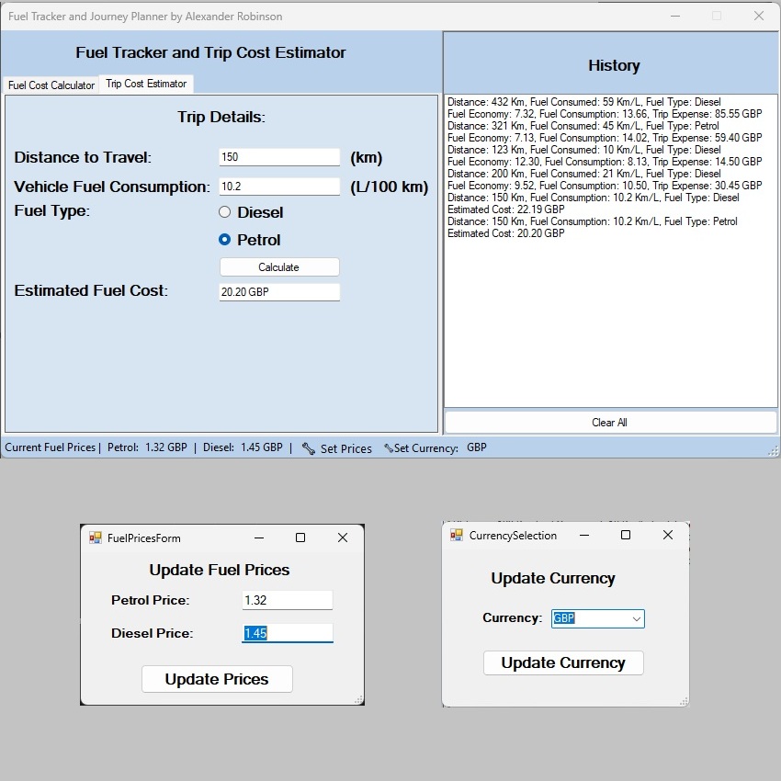Minimize the CurrencySelection window
This screenshot has height=781, width=781.
point(583,535)
